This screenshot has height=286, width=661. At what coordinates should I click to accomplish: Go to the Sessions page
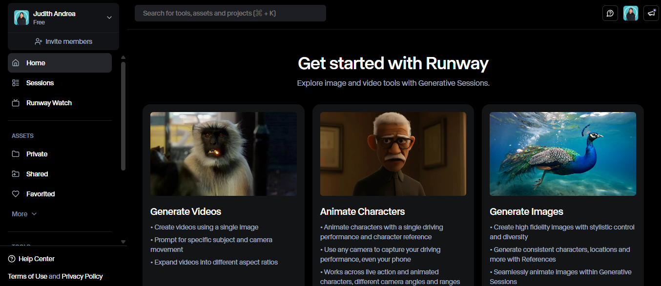click(40, 82)
